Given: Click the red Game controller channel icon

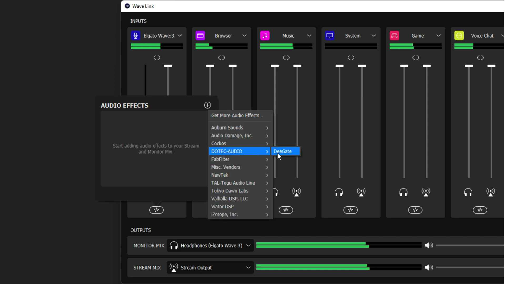Looking at the screenshot, I should coord(394,35).
